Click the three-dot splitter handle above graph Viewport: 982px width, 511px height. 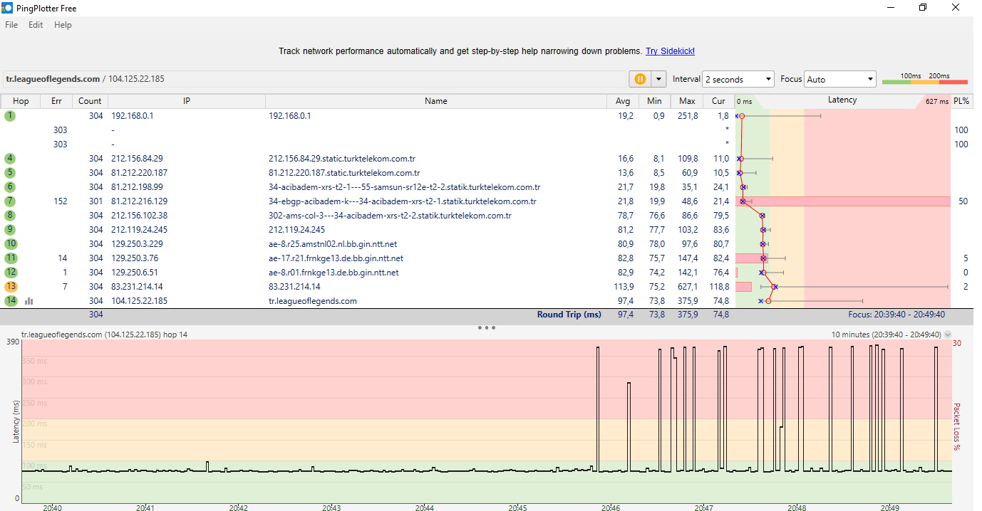(x=487, y=328)
